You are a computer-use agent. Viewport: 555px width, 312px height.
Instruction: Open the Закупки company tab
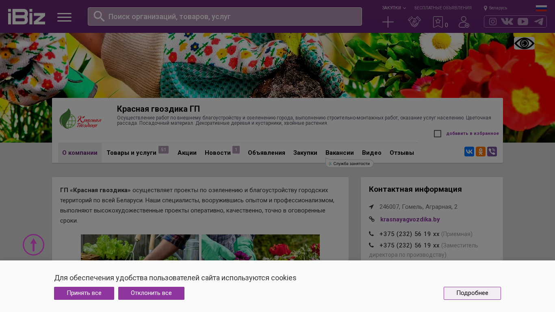click(x=305, y=153)
